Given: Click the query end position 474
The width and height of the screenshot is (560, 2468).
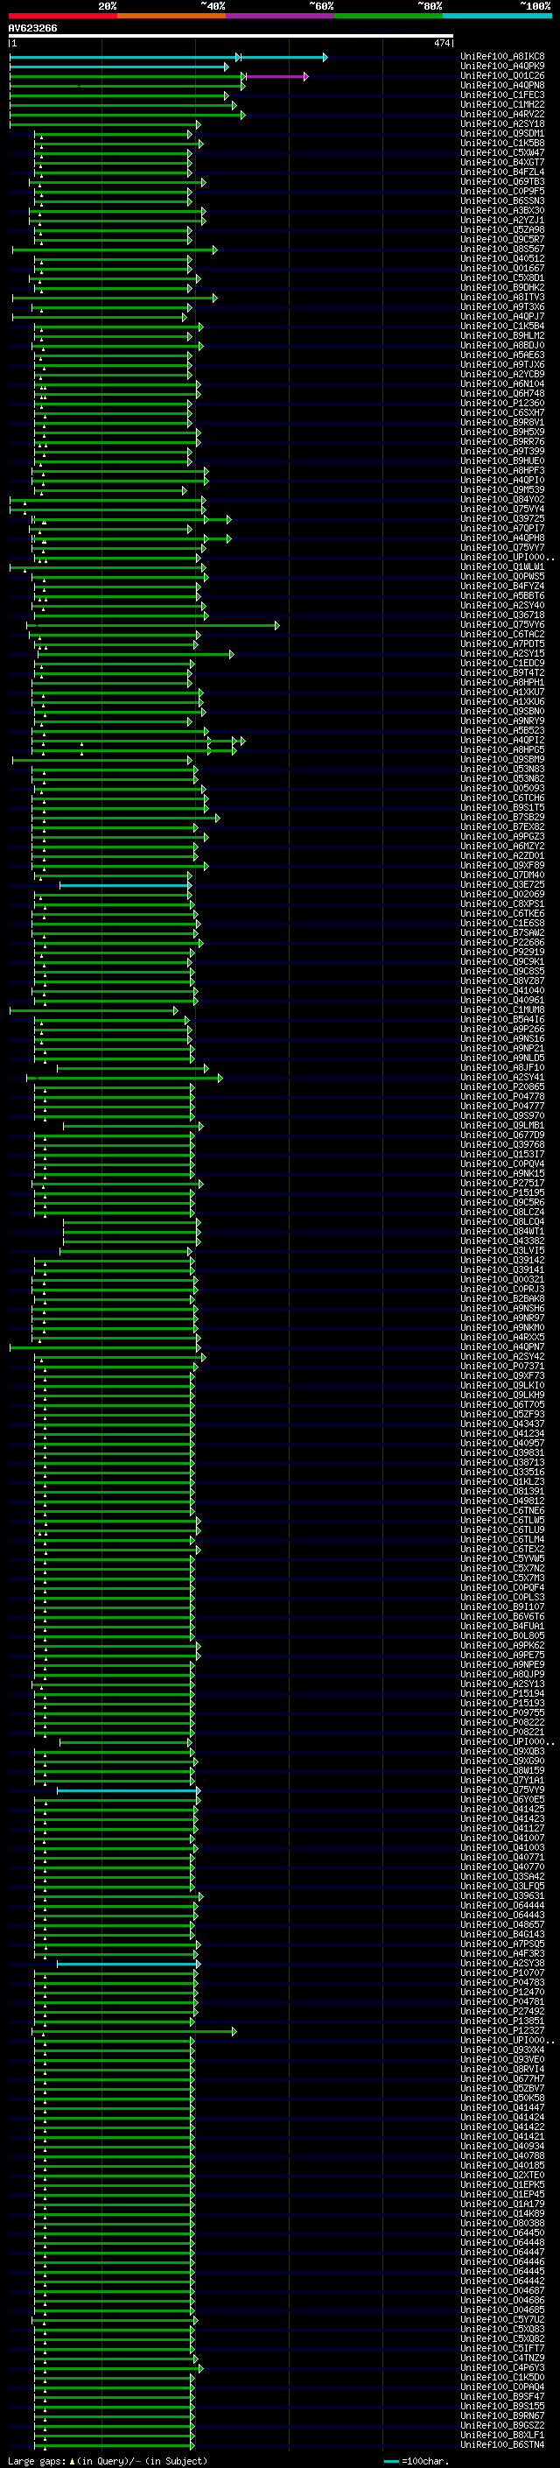Looking at the screenshot, I should (441, 43).
